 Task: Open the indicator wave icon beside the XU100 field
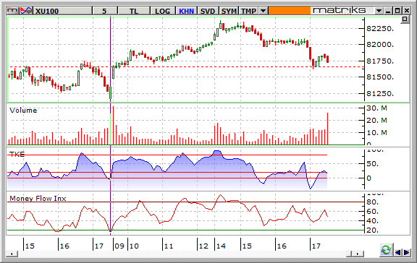(x=26, y=11)
